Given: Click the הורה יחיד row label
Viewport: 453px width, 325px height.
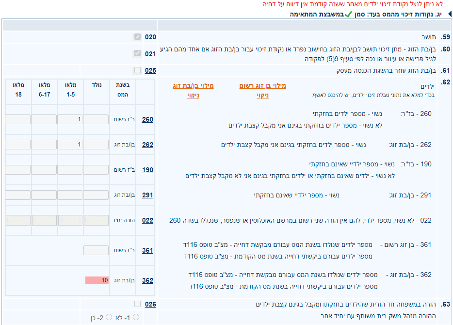Looking at the screenshot, I should pos(124,220).
